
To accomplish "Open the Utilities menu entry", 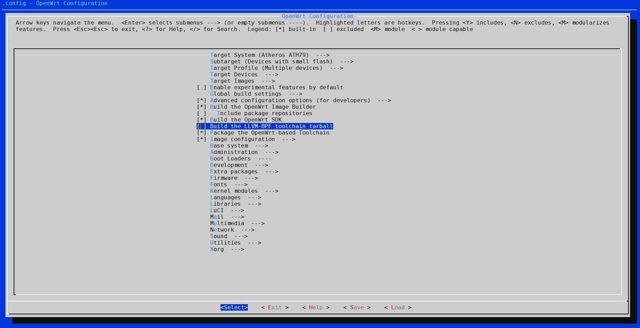I will click(x=236, y=243).
